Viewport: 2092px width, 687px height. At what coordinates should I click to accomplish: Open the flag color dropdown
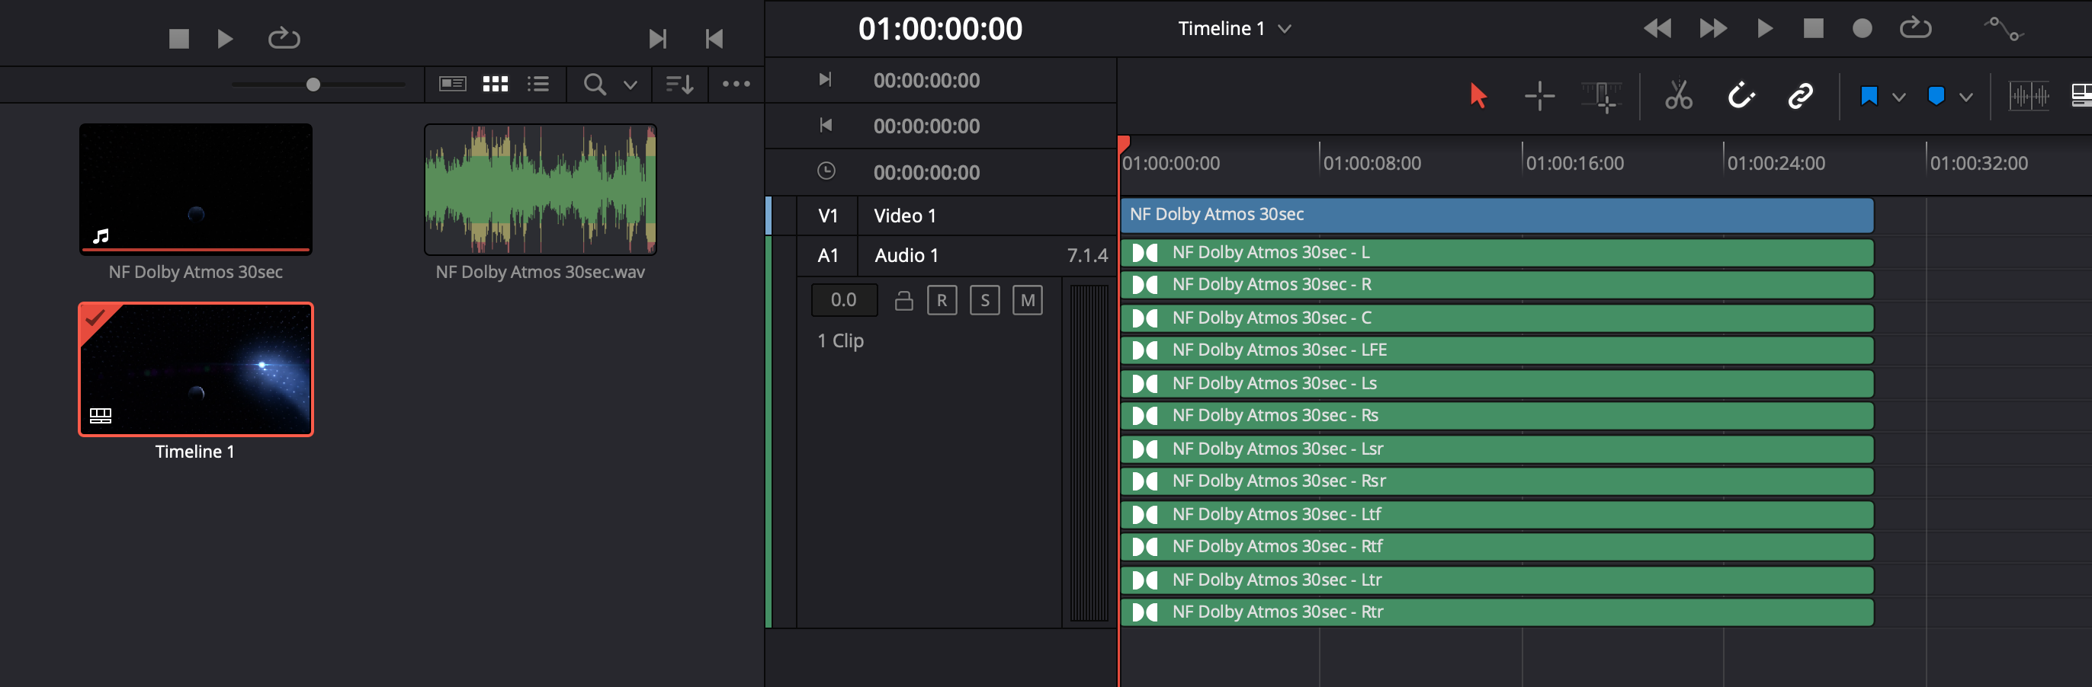point(1898,97)
